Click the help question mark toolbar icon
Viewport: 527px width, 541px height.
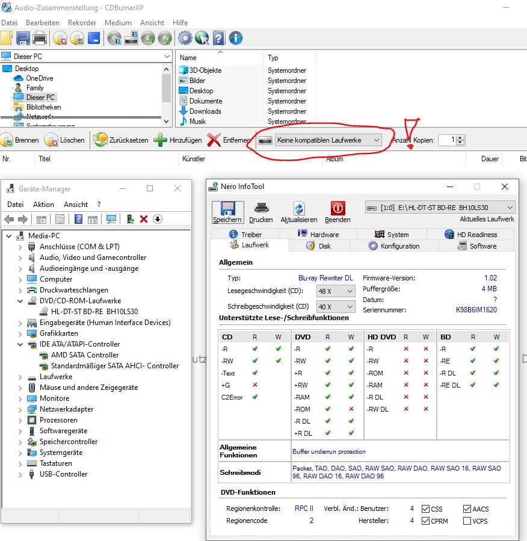[218, 39]
